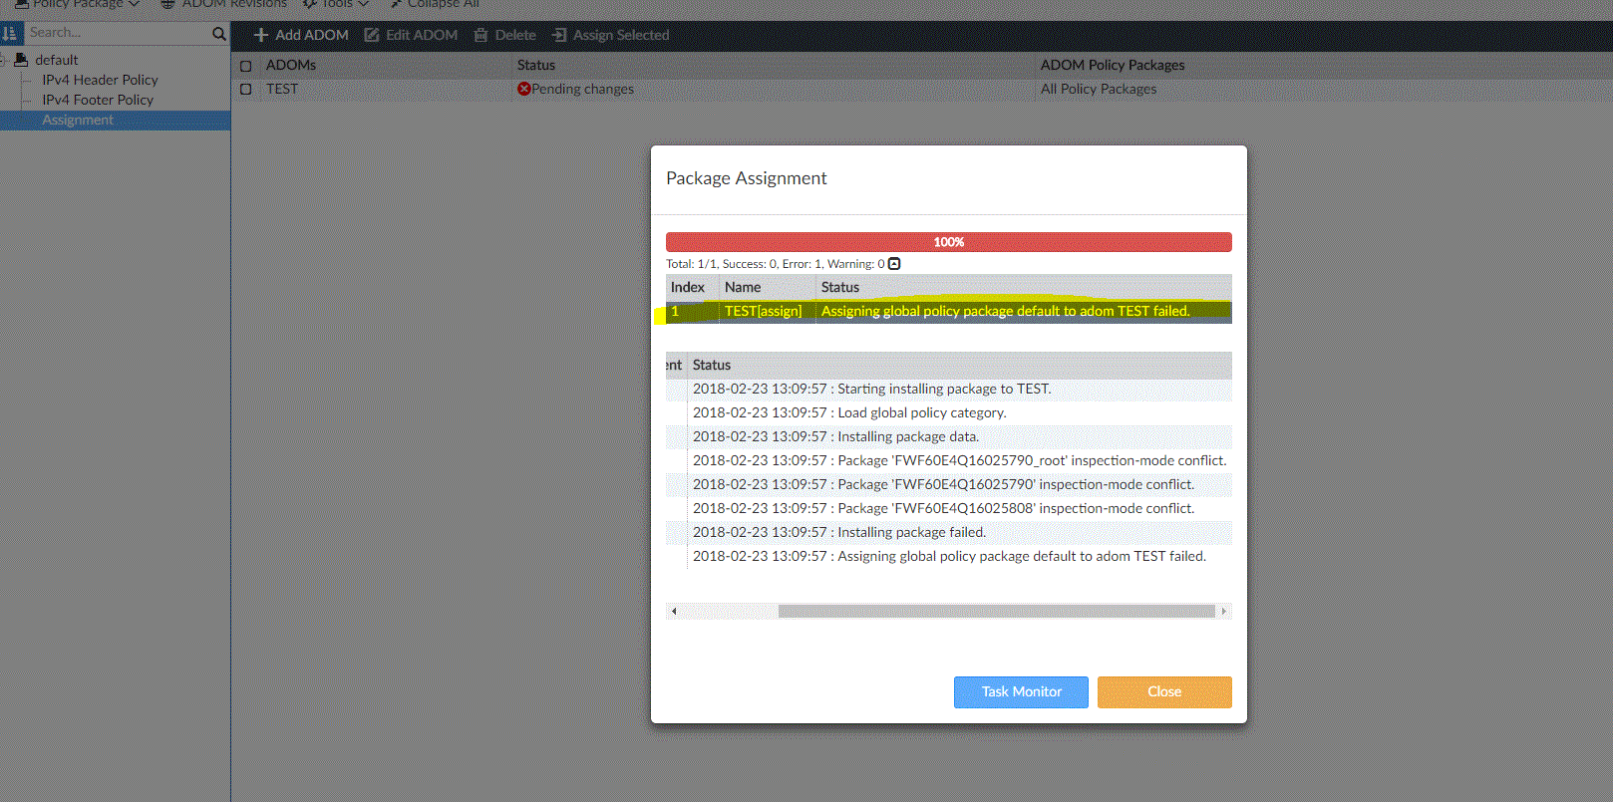Select the default policy package in the tree
Image resolution: width=1613 pixels, height=802 pixels.
click(x=56, y=60)
